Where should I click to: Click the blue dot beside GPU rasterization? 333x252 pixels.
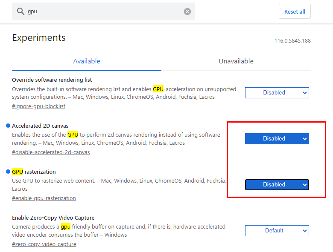click(8, 172)
